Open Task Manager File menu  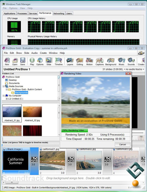(5, 8)
